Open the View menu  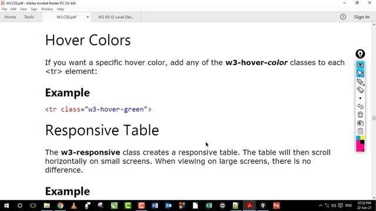tap(23, 9)
